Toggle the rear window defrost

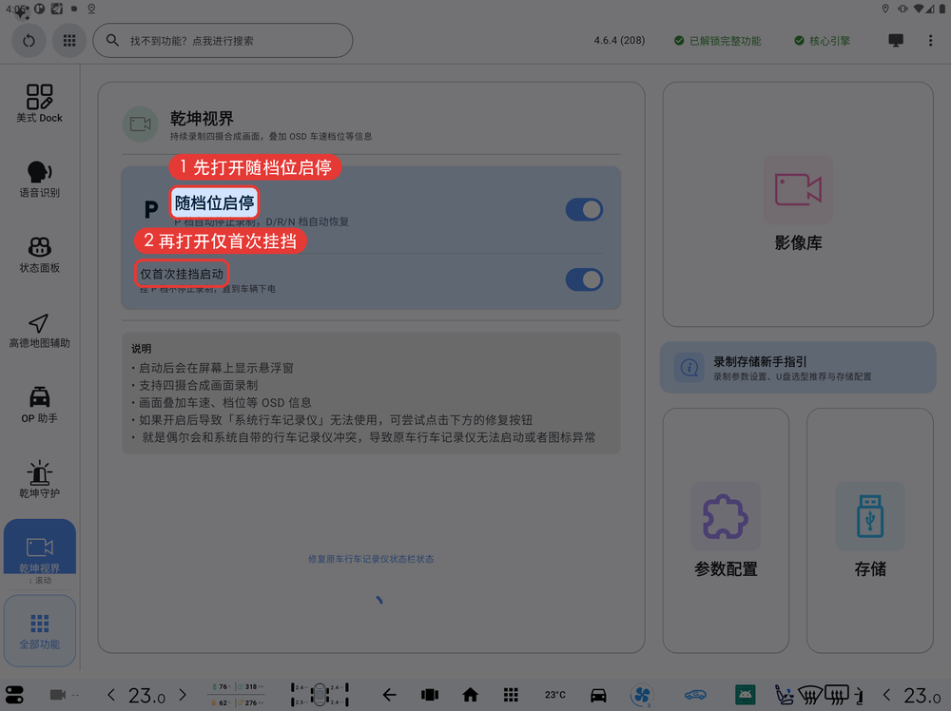(837, 695)
